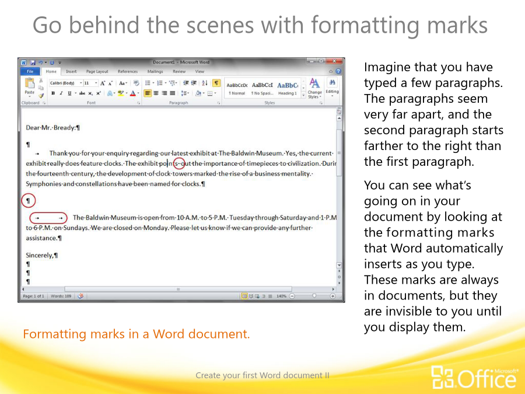Switch to Full Screen Reading view
525x394 pixels.
coord(251,296)
